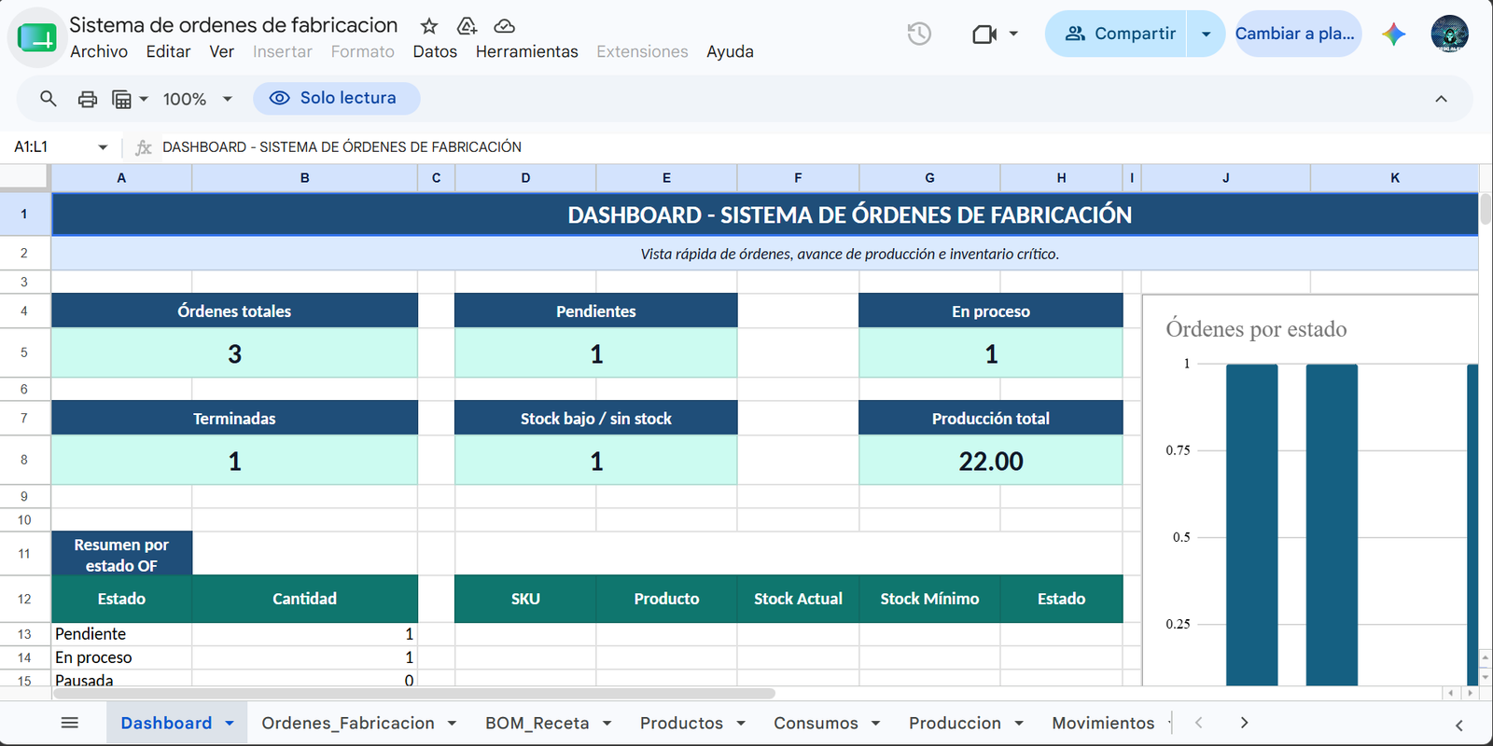Open the Productos tab menu arrow
1493x746 pixels.
(x=741, y=724)
